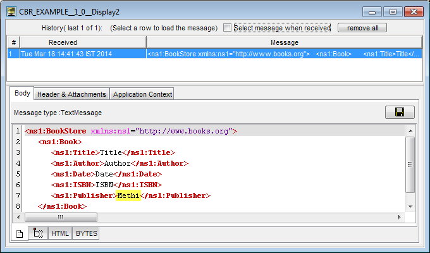Select the message row received Tue Mar 18
The image size is (430, 253).
point(214,54)
